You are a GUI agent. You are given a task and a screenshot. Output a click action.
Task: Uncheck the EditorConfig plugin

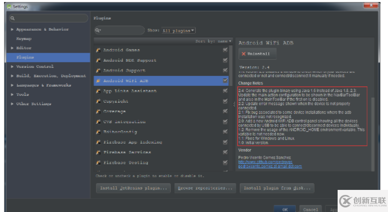[225, 132]
